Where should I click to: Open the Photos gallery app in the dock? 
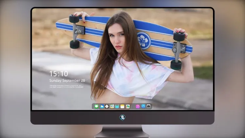coord(128,106)
